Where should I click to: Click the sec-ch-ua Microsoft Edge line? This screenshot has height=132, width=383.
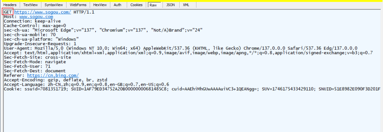(x=103, y=30)
